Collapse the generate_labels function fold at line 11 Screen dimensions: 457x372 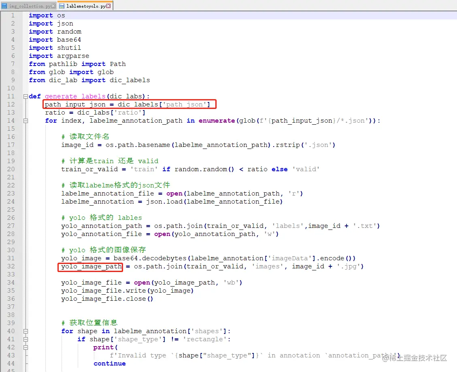26,96
